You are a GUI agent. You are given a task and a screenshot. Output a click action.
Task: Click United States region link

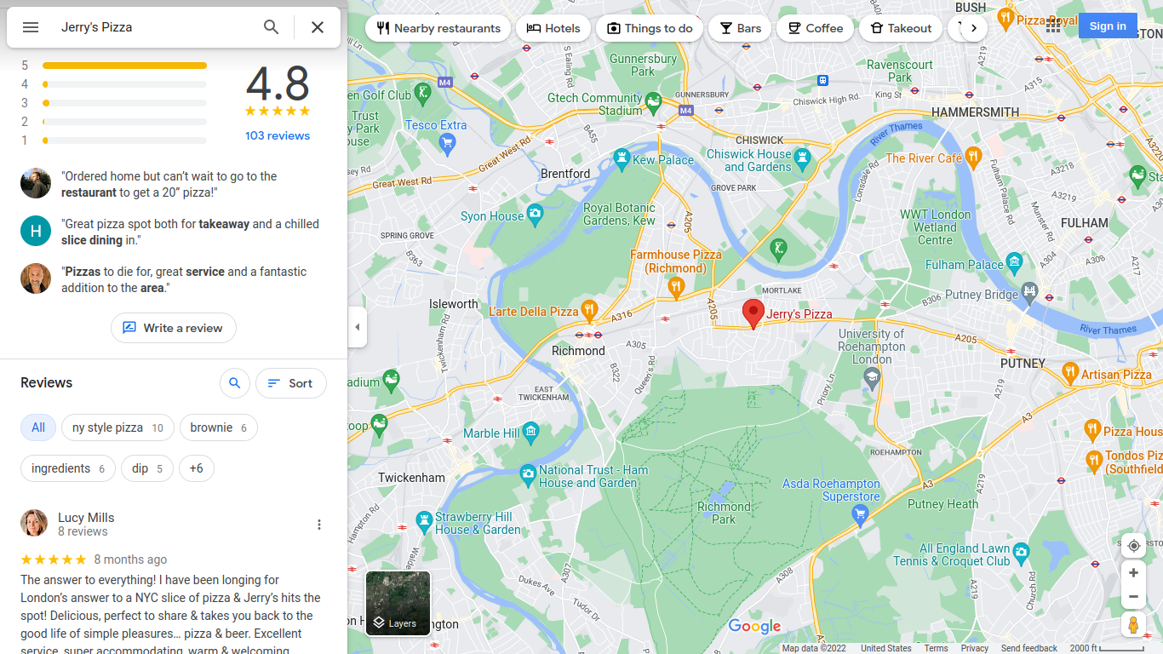pos(885,648)
